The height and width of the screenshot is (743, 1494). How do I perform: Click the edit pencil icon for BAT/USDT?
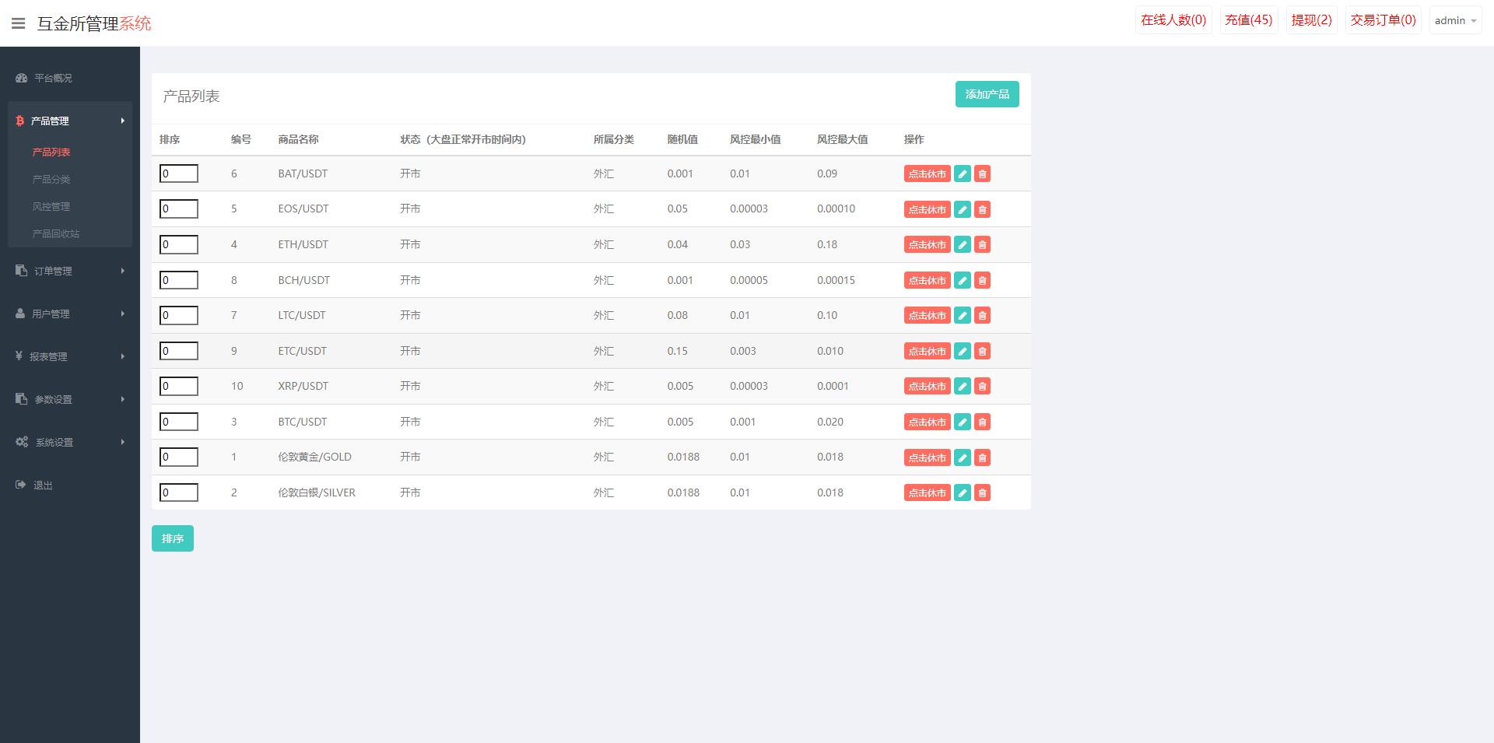[963, 174]
